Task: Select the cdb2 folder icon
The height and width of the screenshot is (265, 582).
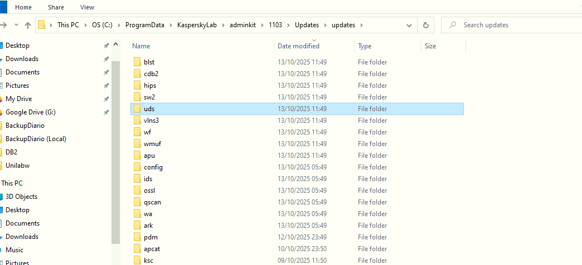Action: click(x=137, y=74)
